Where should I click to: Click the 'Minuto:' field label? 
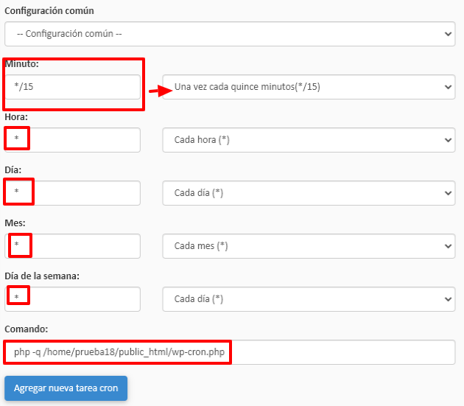pyautogui.click(x=21, y=63)
